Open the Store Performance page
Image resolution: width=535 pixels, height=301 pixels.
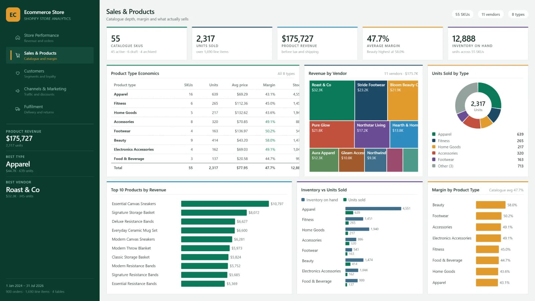(50, 38)
